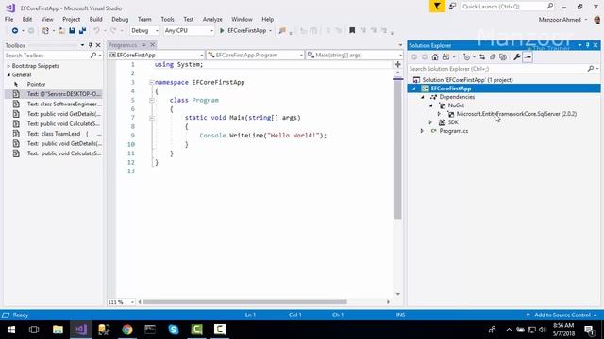Click the Search Solution Explorer input field
The height and width of the screenshot is (339, 604).
pyautogui.click(x=497, y=69)
